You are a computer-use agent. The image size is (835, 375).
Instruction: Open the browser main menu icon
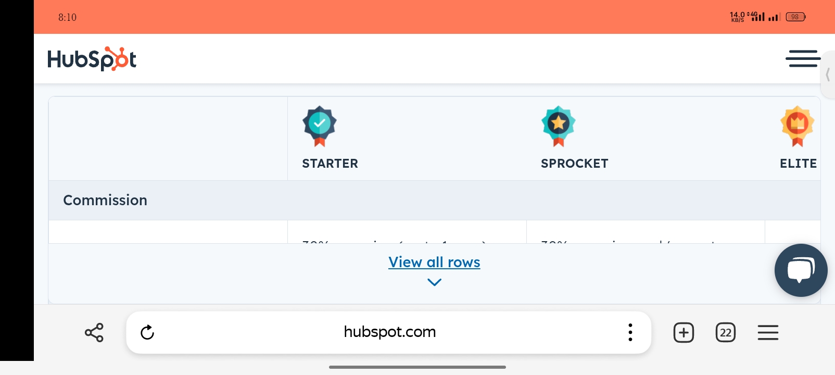point(768,332)
